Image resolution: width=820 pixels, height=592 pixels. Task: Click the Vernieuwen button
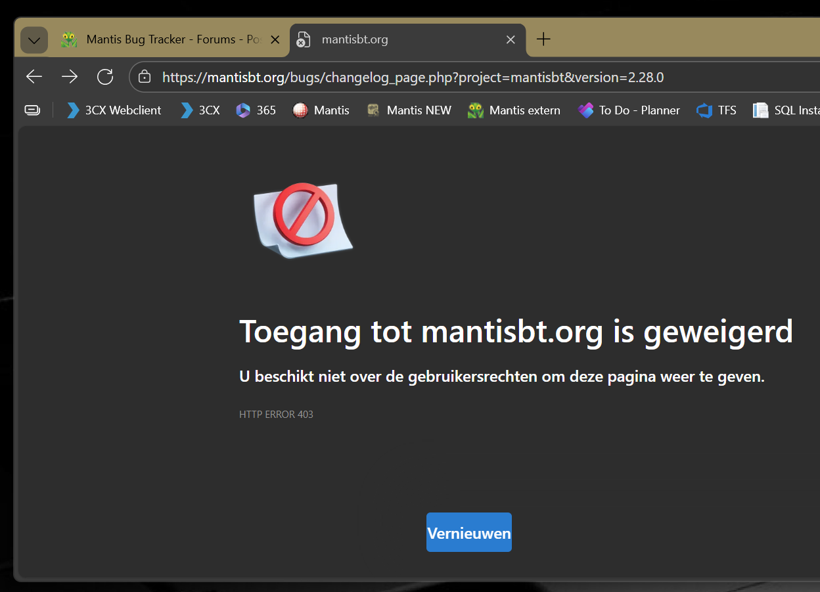coord(468,532)
